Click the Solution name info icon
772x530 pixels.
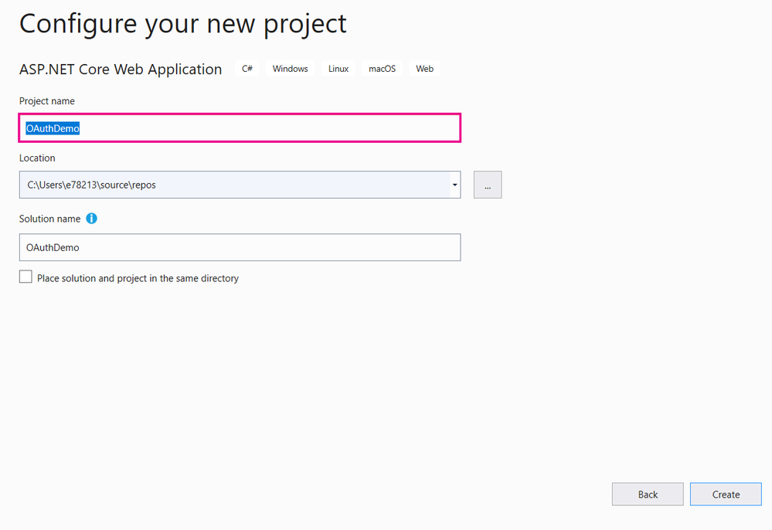tap(91, 219)
